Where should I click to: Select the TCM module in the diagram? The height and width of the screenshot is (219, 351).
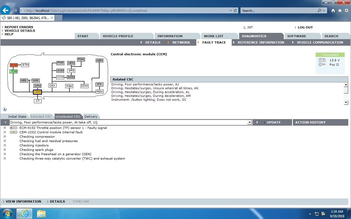coord(13,71)
